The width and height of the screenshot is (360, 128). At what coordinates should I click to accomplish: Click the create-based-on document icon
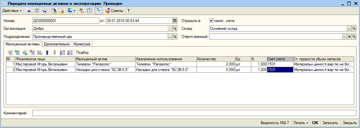tap(70, 11)
